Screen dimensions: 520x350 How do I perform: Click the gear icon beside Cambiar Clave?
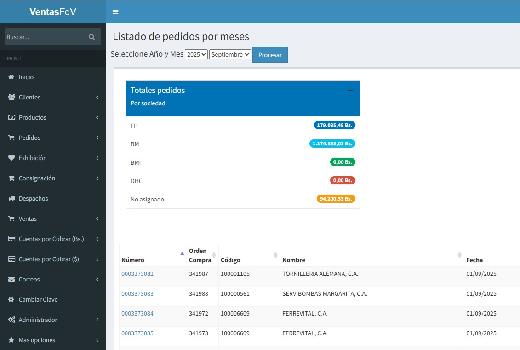click(x=11, y=299)
